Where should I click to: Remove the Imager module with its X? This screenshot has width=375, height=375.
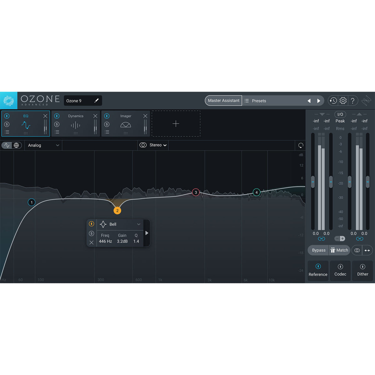(x=145, y=116)
